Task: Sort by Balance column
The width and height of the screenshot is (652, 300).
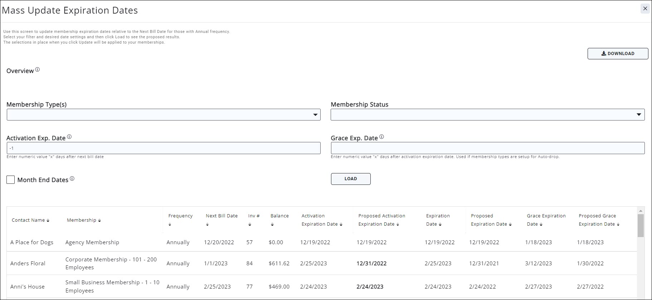Action: pyautogui.click(x=272, y=225)
